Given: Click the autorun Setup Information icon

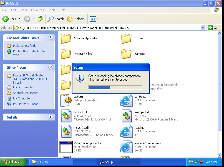Looking at the screenshot, I should (x=66, y=100).
